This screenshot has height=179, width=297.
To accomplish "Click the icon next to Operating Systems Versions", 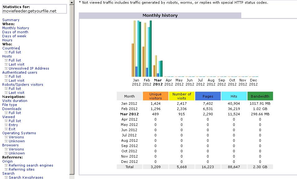I will pos(6,137).
